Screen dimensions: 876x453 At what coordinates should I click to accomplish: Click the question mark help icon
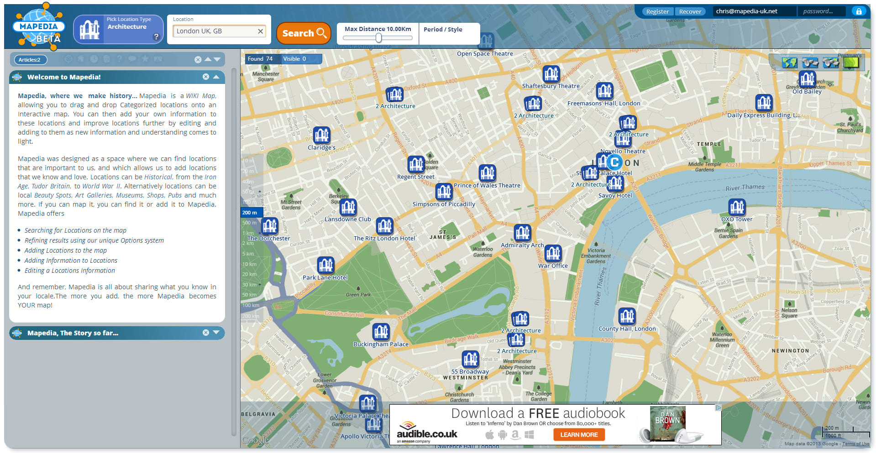(x=120, y=59)
